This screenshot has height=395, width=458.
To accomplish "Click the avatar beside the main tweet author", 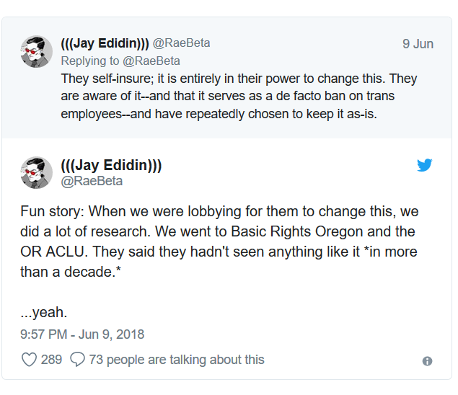I will pyautogui.click(x=36, y=173).
